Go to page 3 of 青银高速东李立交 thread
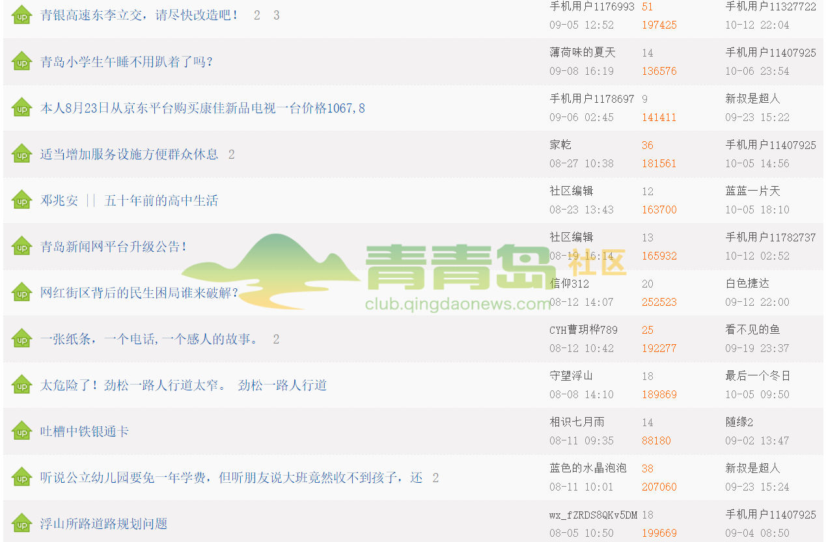 coord(276,15)
